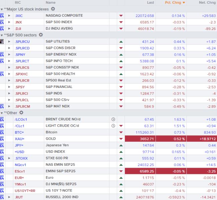This screenshot has height=200, width=217.
Task: Open the .SPLRCL ticker link
Action: pyautogui.click(x=22, y=100)
